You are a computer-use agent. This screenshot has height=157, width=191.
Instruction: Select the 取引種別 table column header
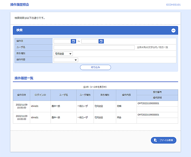click(x=105, y=95)
